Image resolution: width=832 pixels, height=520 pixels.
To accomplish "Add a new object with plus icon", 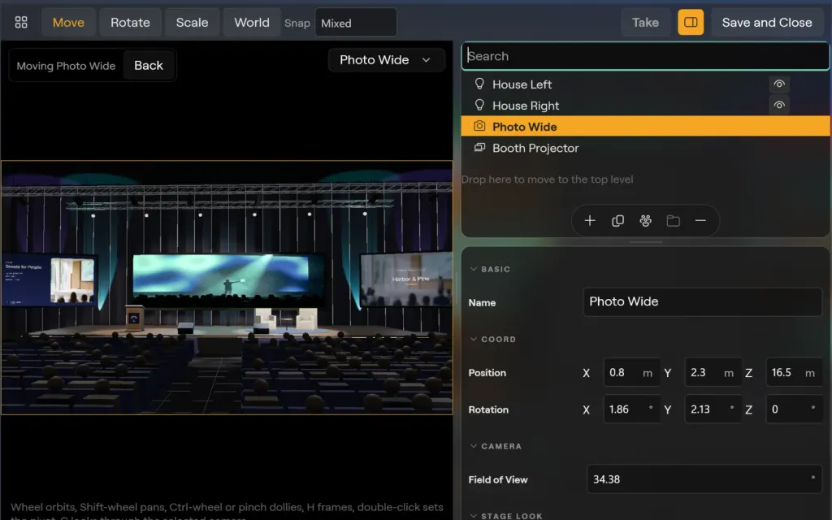I will (590, 221).
